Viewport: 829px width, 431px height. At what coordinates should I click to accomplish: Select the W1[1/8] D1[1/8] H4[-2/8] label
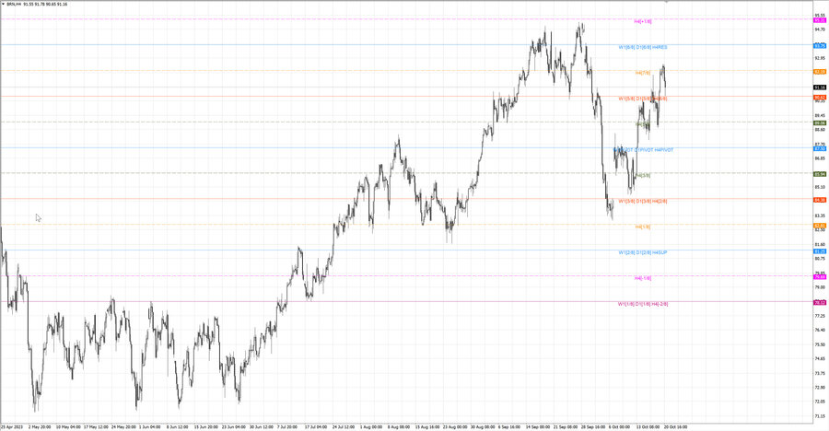coord(643,304)
